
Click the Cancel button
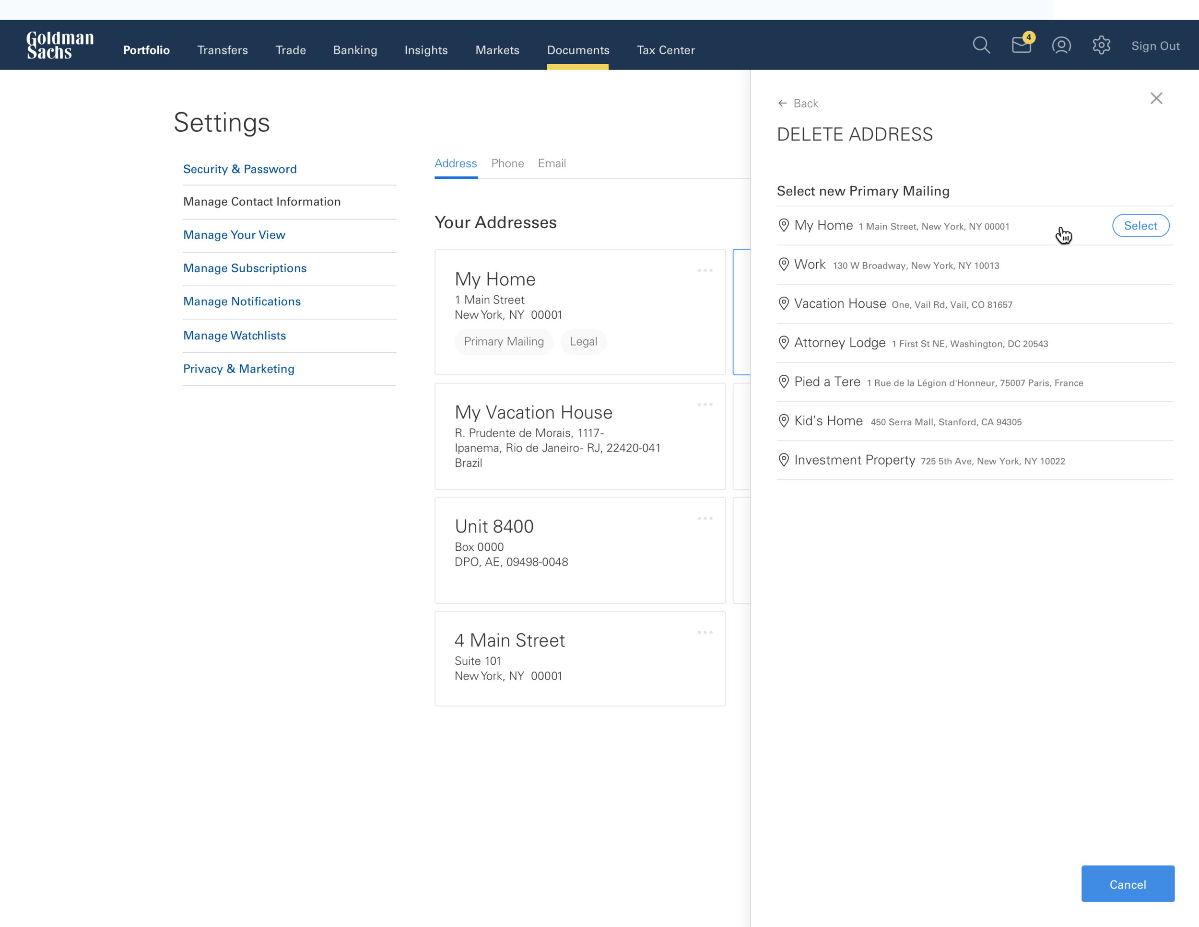[1128, 884]
